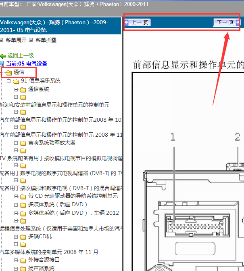Expand the 外接音源接口 node
Screen dimensions: 244x271
[x=16, y=260]
